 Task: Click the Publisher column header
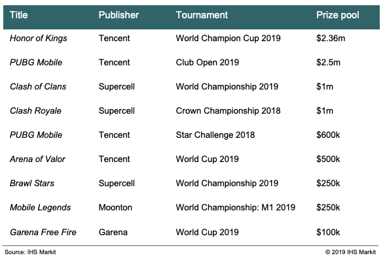pos(119,15)
